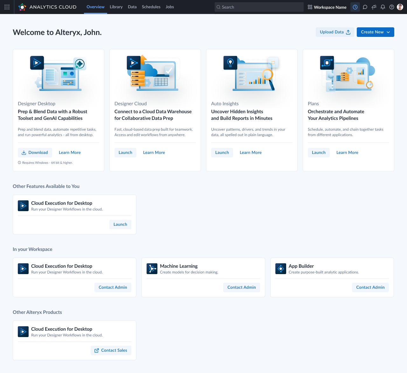Click Contact Sales for Cloud Execution

point(111,350)
